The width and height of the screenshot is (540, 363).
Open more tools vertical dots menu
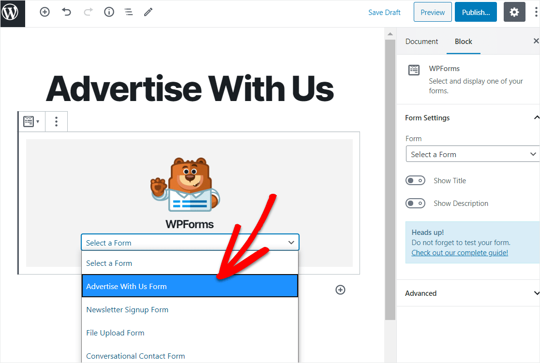536,13
